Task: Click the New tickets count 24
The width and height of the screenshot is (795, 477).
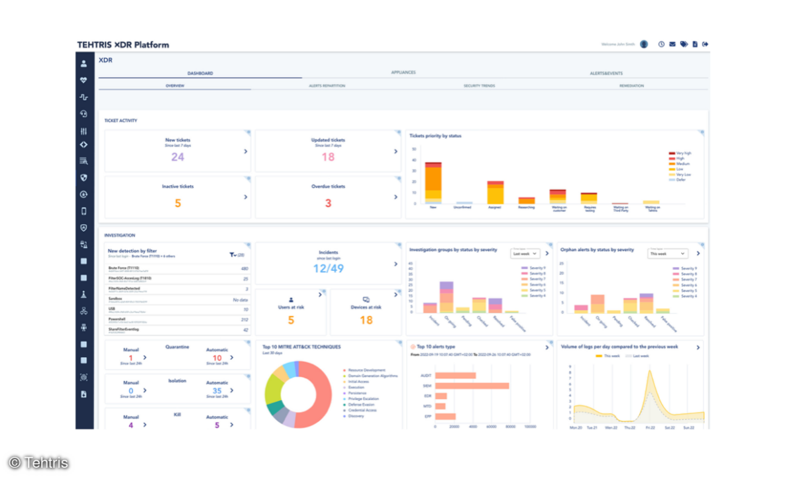Action: coord(178,157)
